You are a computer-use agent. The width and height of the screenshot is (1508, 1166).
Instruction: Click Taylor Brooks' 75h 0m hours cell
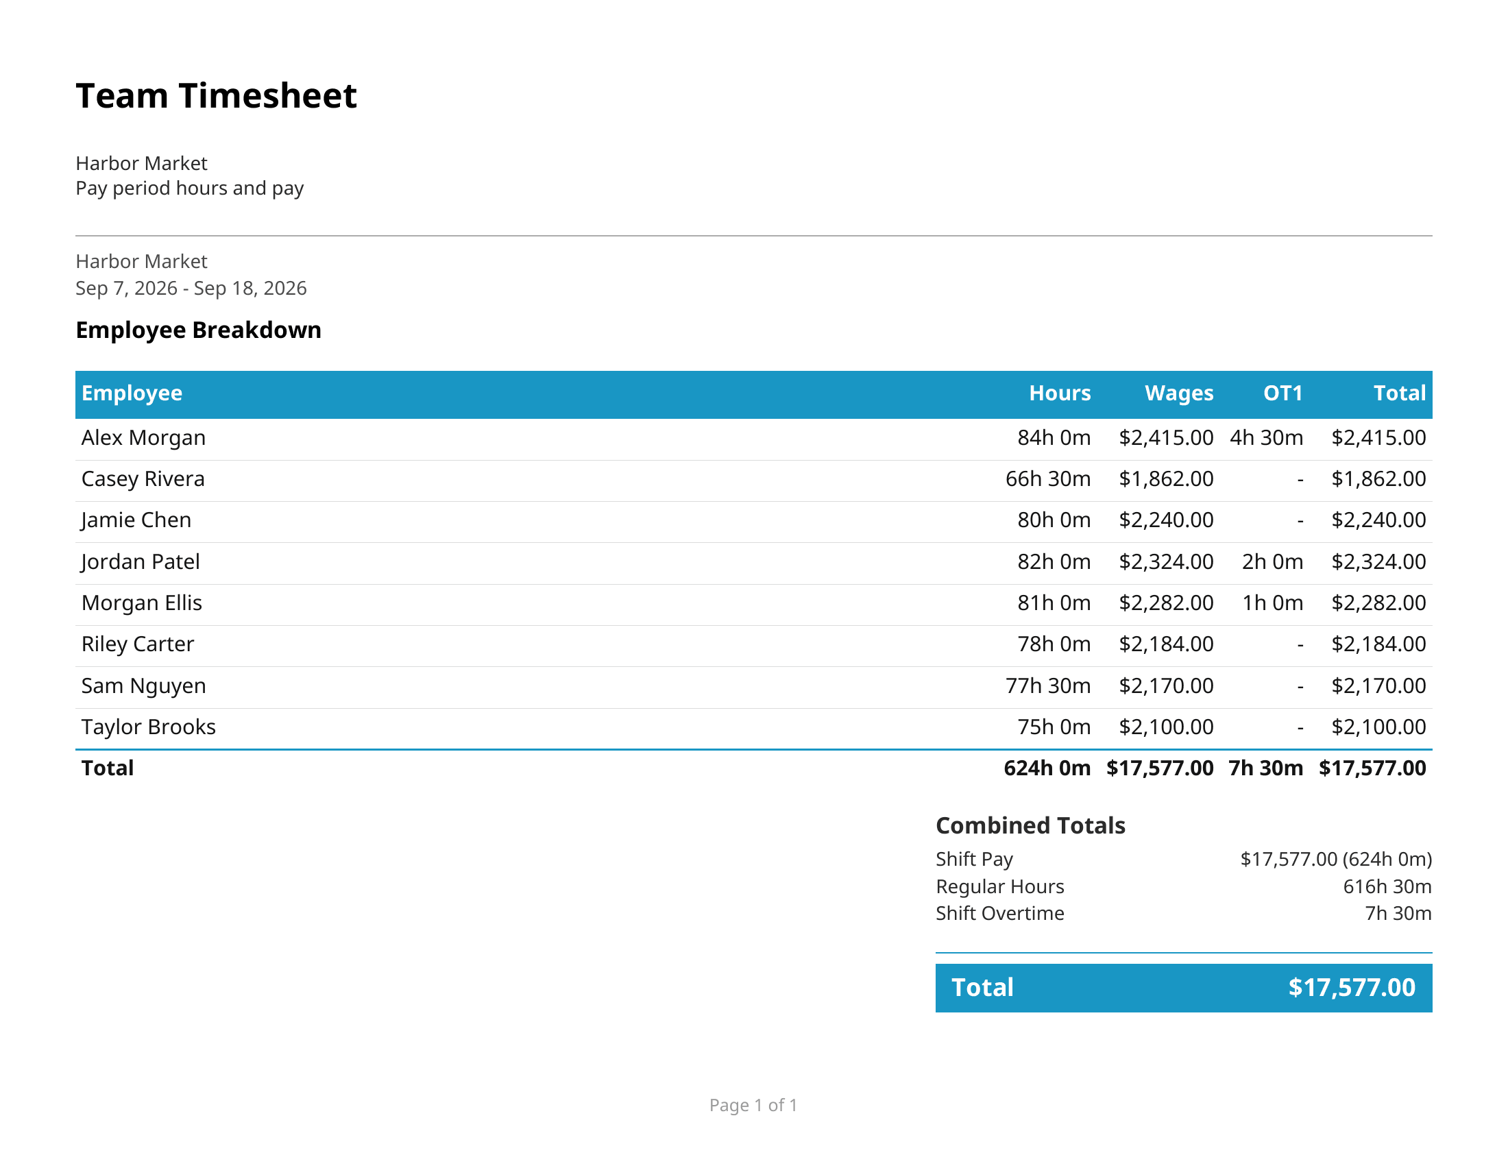1054,727
